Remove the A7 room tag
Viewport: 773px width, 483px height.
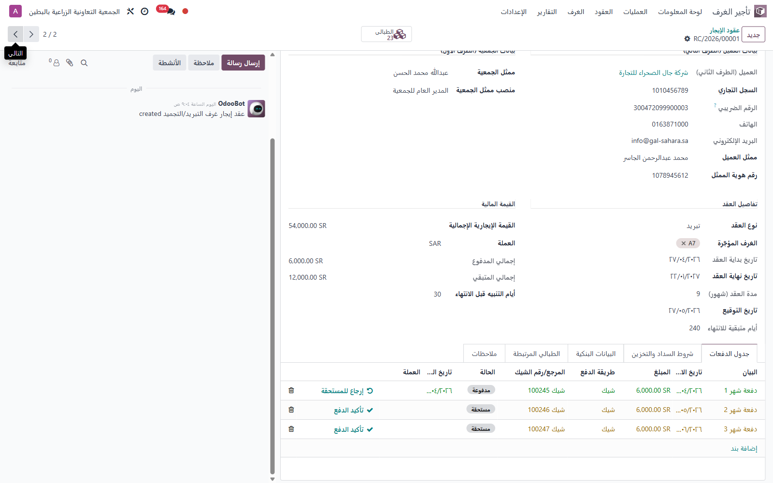click(683, 243)
